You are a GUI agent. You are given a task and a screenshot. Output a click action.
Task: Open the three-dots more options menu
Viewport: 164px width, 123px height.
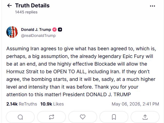(x=153, y=6)
